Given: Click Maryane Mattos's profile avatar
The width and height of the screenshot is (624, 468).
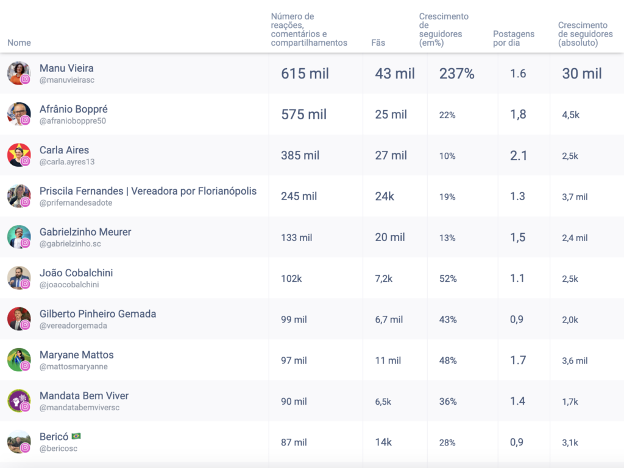Looking at the screenshot, I should (x=19, y=360).
